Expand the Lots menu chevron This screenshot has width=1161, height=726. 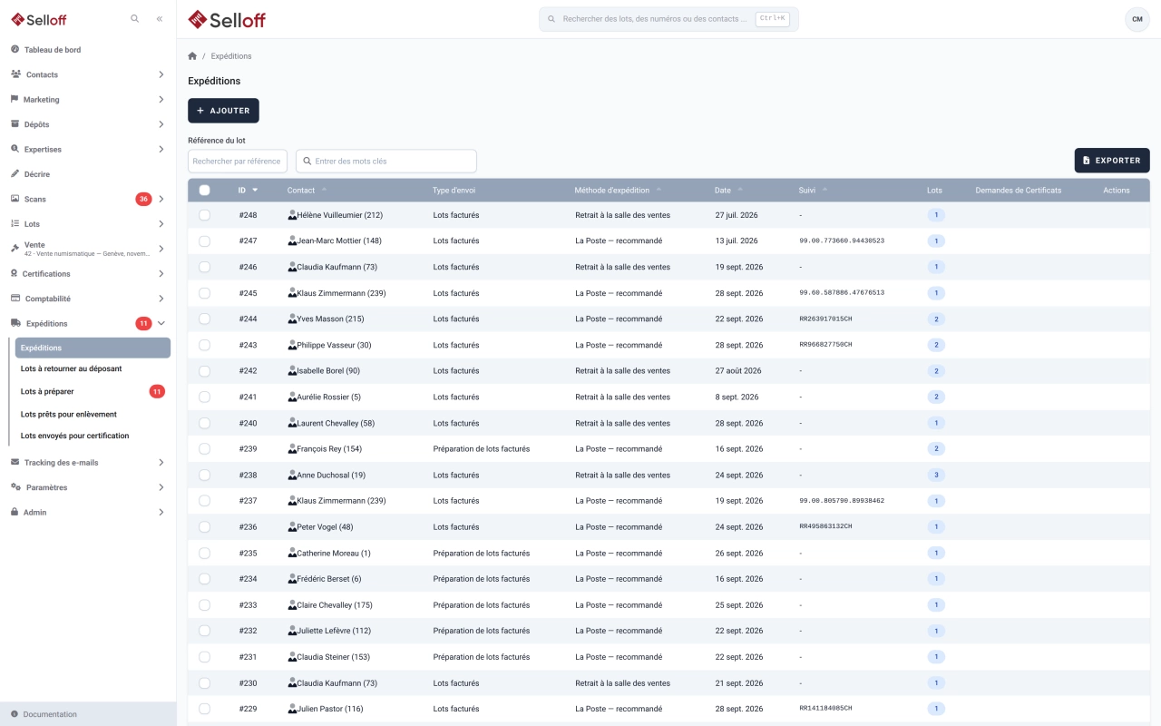pyautogui.click(x=161, y=223)
